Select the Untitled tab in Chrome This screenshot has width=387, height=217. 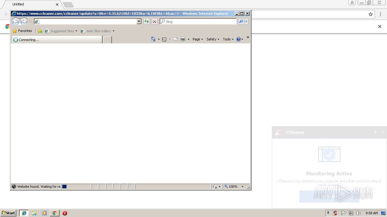point(32,4)
